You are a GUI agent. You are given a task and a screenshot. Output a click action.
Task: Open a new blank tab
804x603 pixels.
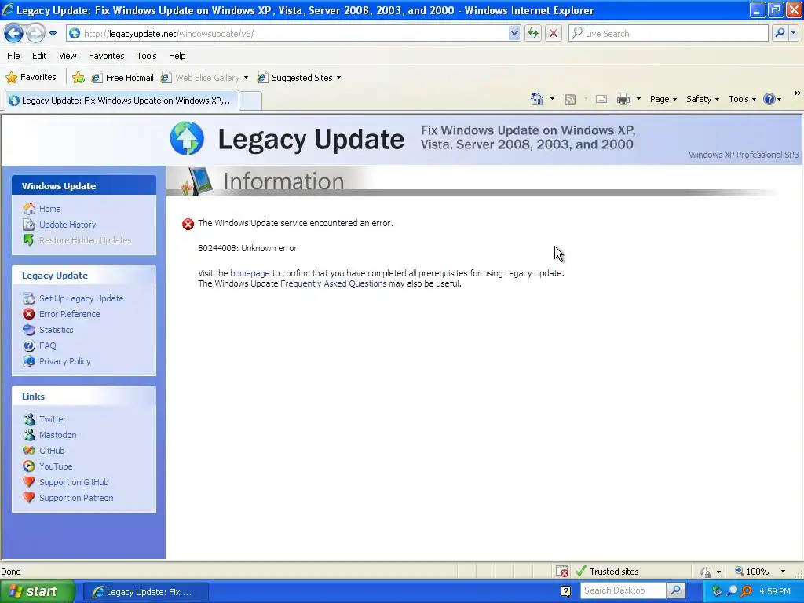coord(250,101)
